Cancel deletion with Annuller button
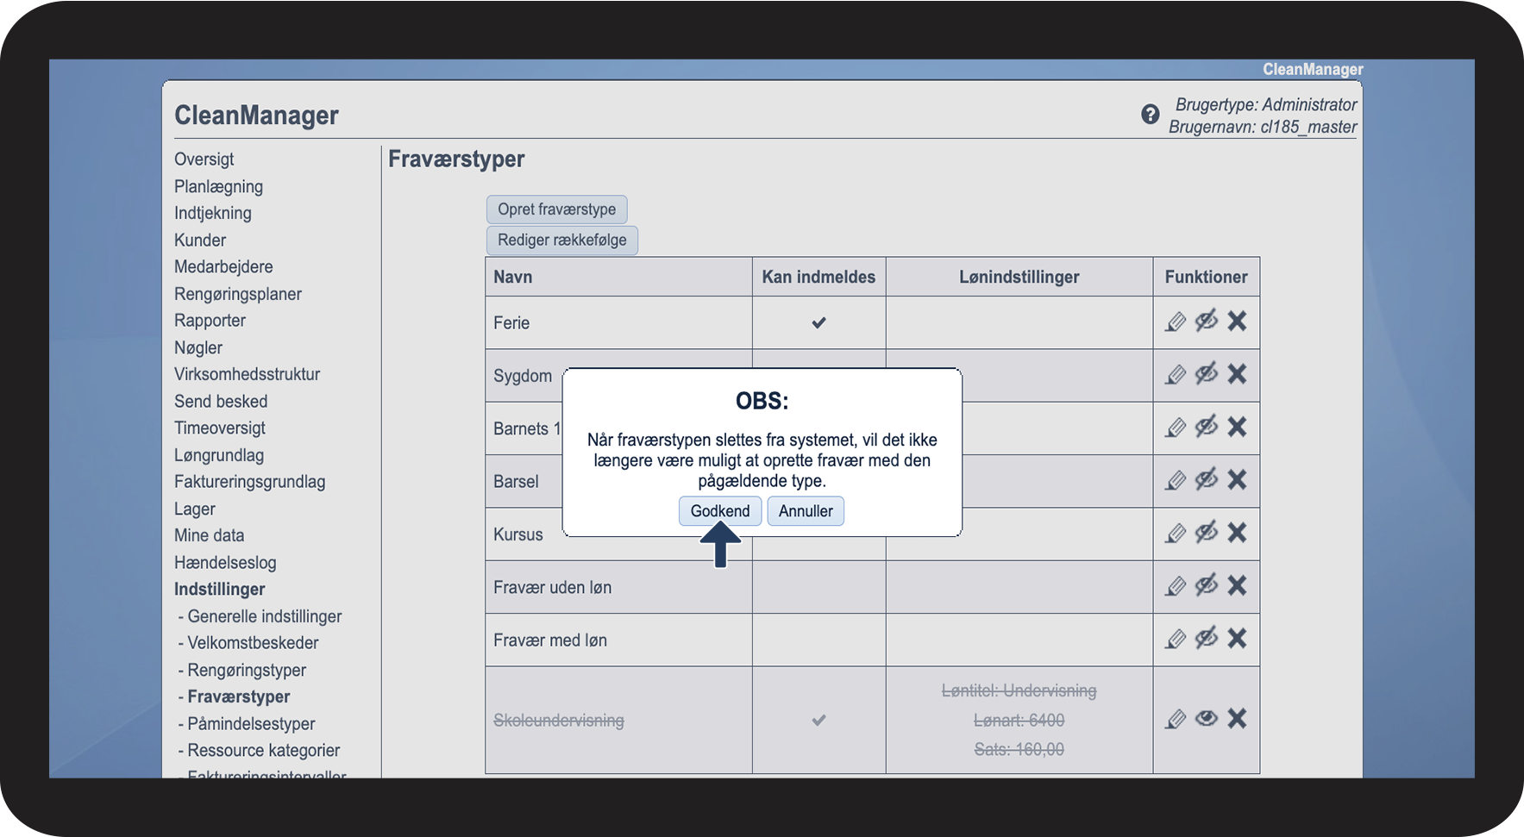1524x837 pixels. pos(806,511)
